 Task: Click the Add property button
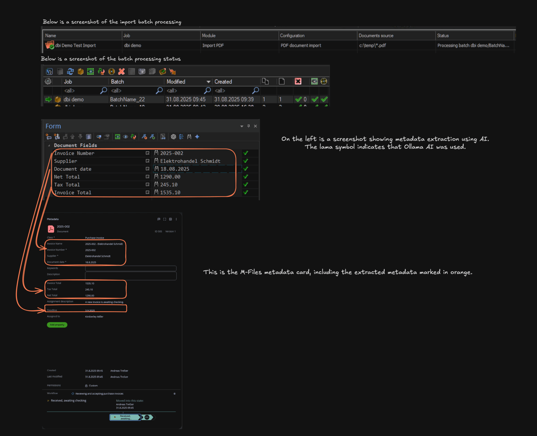point(57,325)
